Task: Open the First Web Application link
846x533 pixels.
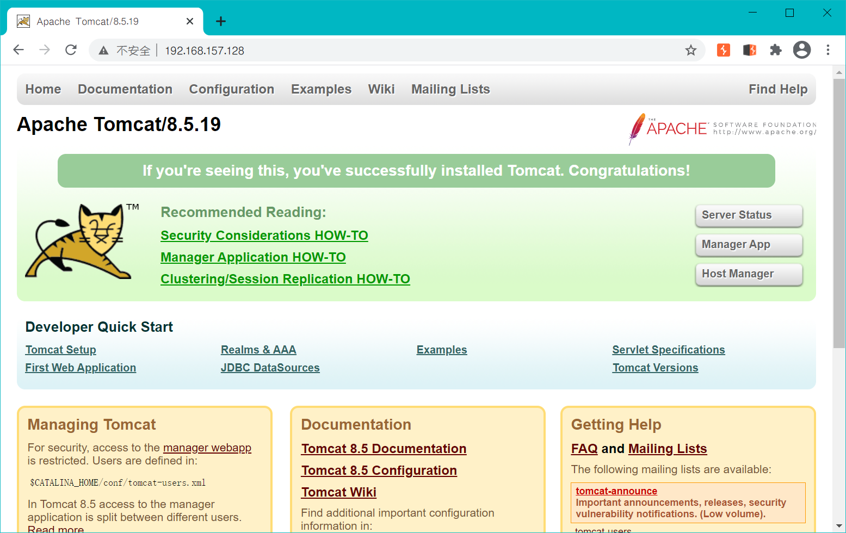Action: coord(81,368)
